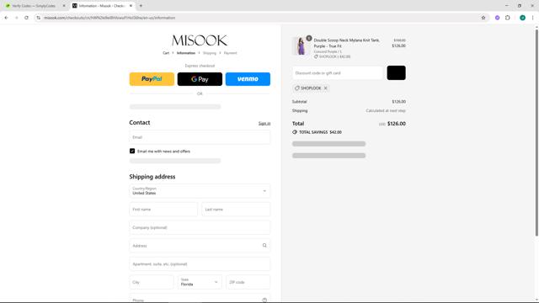The height and width of the screenshot is (303, 539).
Task: Go back with the browser back arrow
Action: [x=6, y=18]
